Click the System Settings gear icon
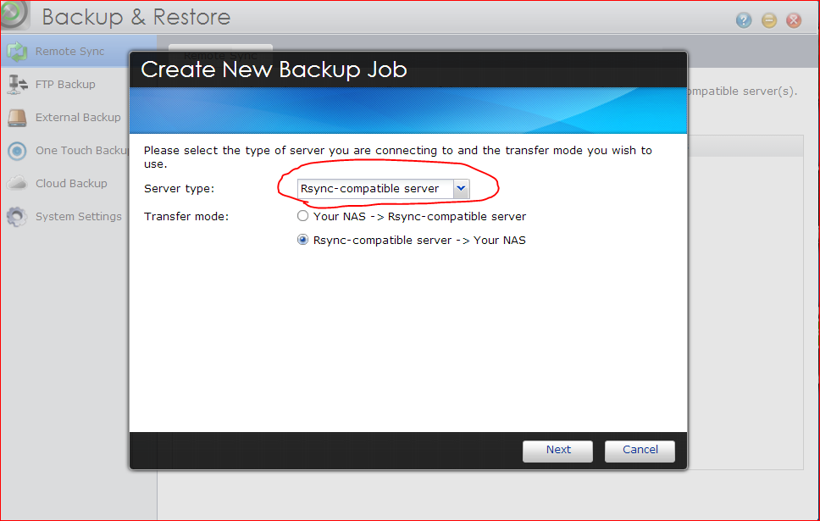This screenshot has height=521, width=820. tap(17, 217)
